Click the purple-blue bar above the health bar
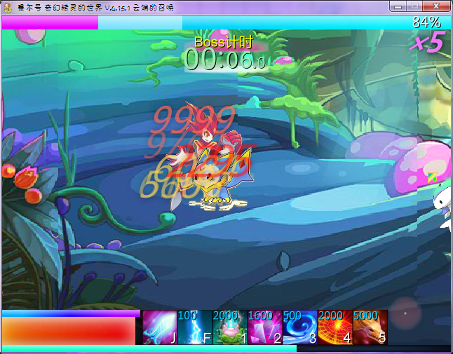The height and width of the screenshot is (354, 453). (71, 313)
